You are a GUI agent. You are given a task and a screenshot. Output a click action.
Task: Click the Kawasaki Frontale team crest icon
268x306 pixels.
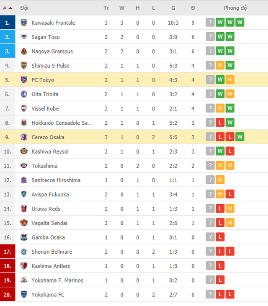coord(24,23)
